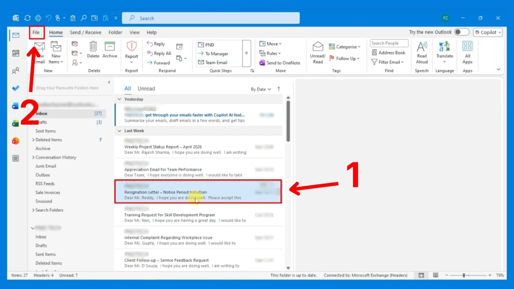This screenshot has width=514, height=289.
Task: Switch to the View tab
Action: [x=134, y=32]
